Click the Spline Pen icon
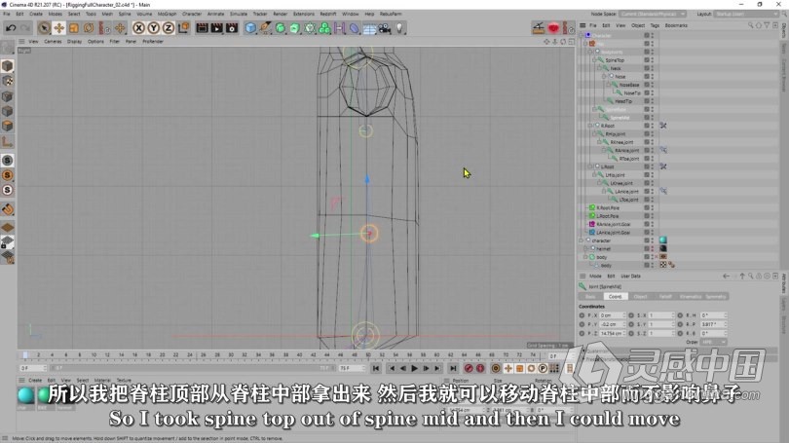789x443 pixels. tap(265, 28)
